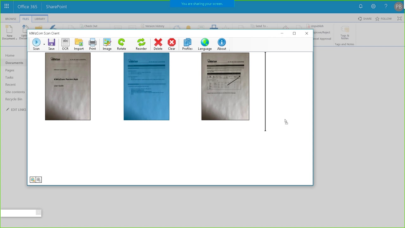Go to Home in the left navigation
This screenshot has height=228, width=405.
pyautogui.click(x=10, y=55)
